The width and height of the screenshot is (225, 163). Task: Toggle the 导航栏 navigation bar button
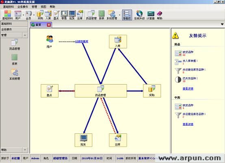pyautogui.click(x=127, y=15)
